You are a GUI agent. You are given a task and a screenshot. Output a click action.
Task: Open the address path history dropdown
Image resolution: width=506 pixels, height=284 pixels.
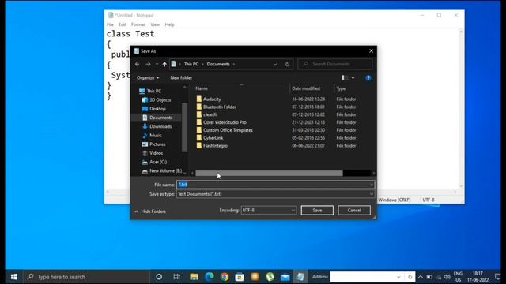275,64
